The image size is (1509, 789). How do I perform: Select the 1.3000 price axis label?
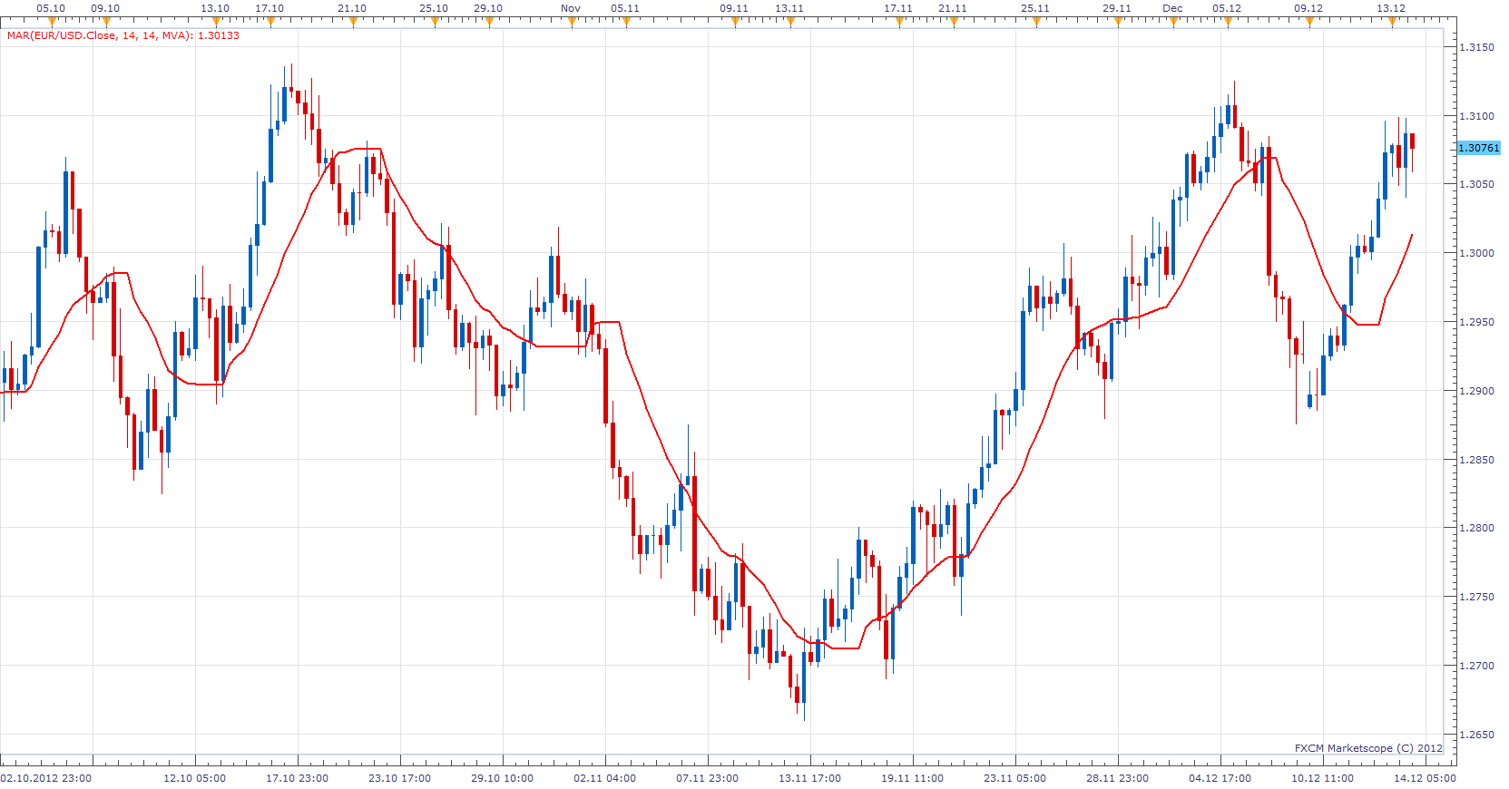tap(1476, 253)
